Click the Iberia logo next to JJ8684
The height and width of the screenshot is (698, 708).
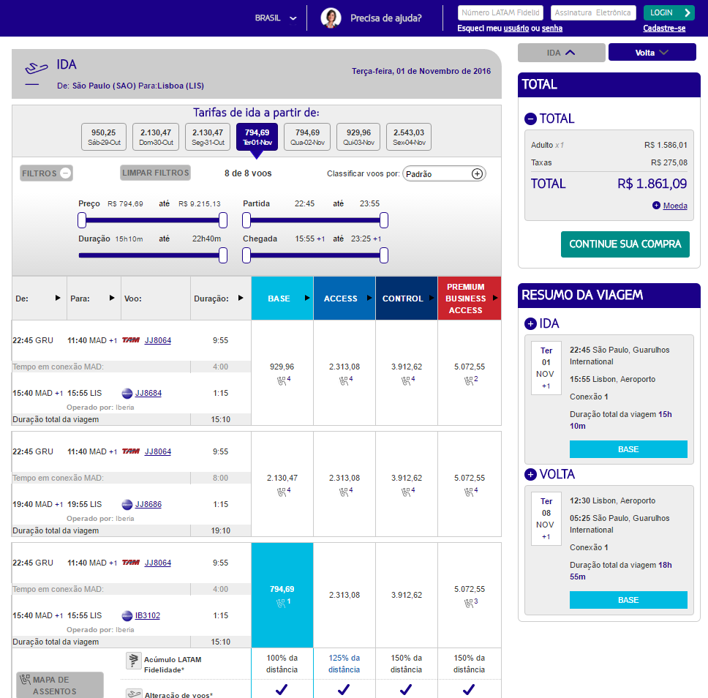click(127, 394)
